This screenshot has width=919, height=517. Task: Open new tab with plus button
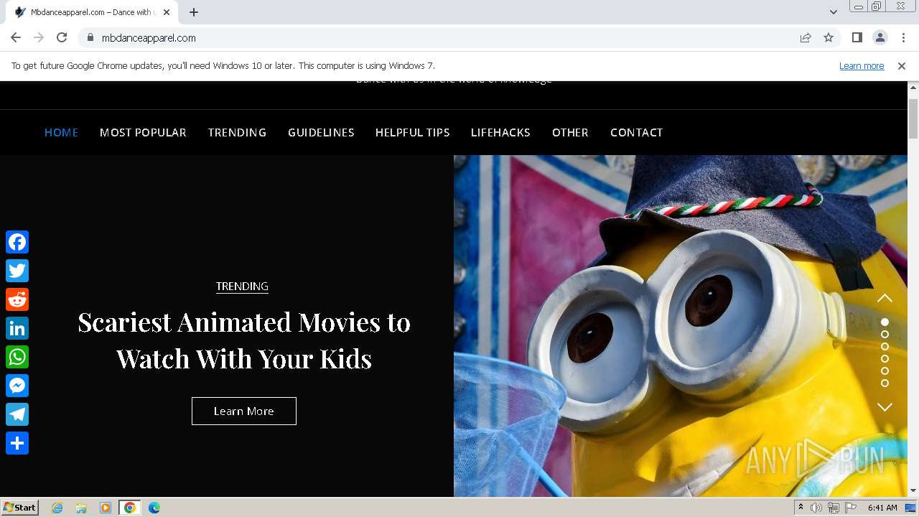[194, 12]
